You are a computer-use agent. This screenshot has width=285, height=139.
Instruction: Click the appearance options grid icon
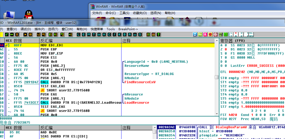(x=153, y=34)
